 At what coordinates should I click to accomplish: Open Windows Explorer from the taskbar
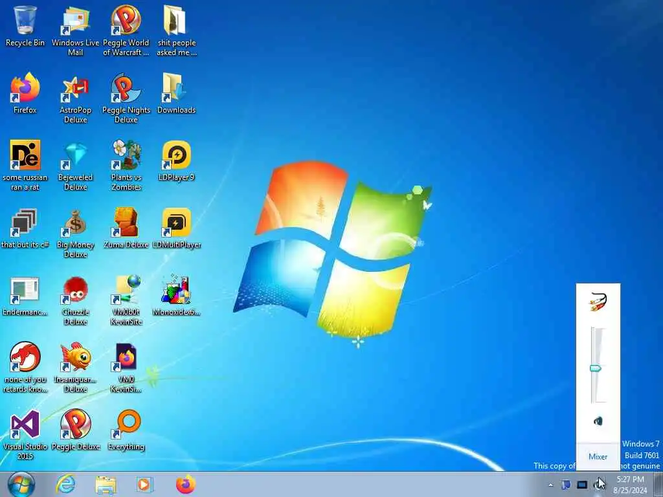(106, 484)
